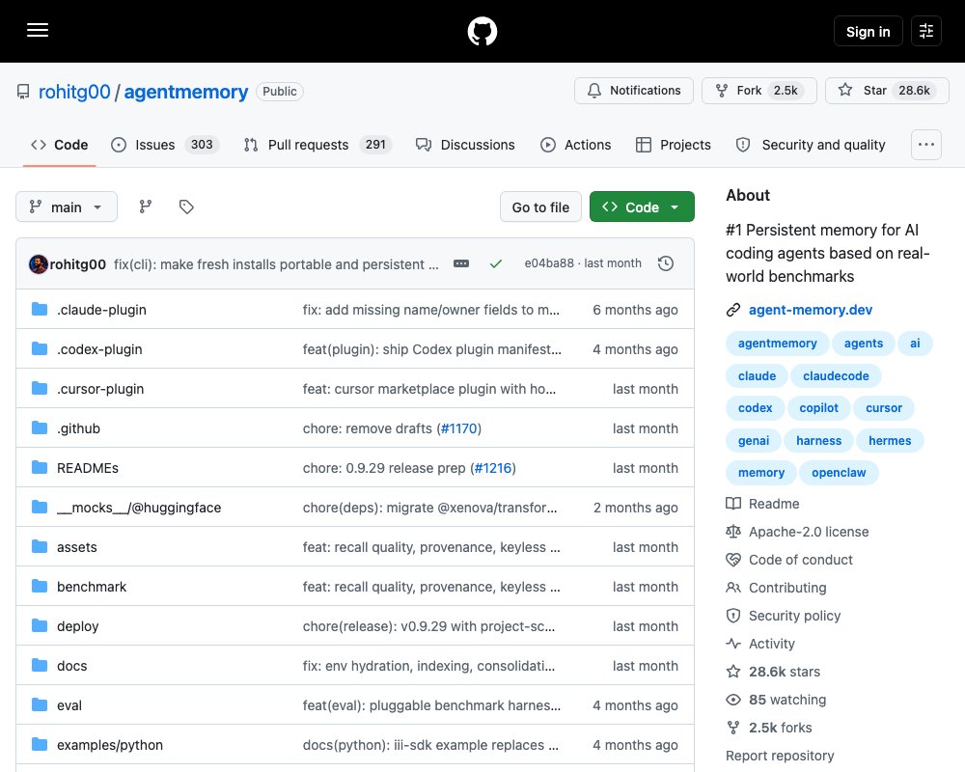Fork the repository

tap(758, 91)
